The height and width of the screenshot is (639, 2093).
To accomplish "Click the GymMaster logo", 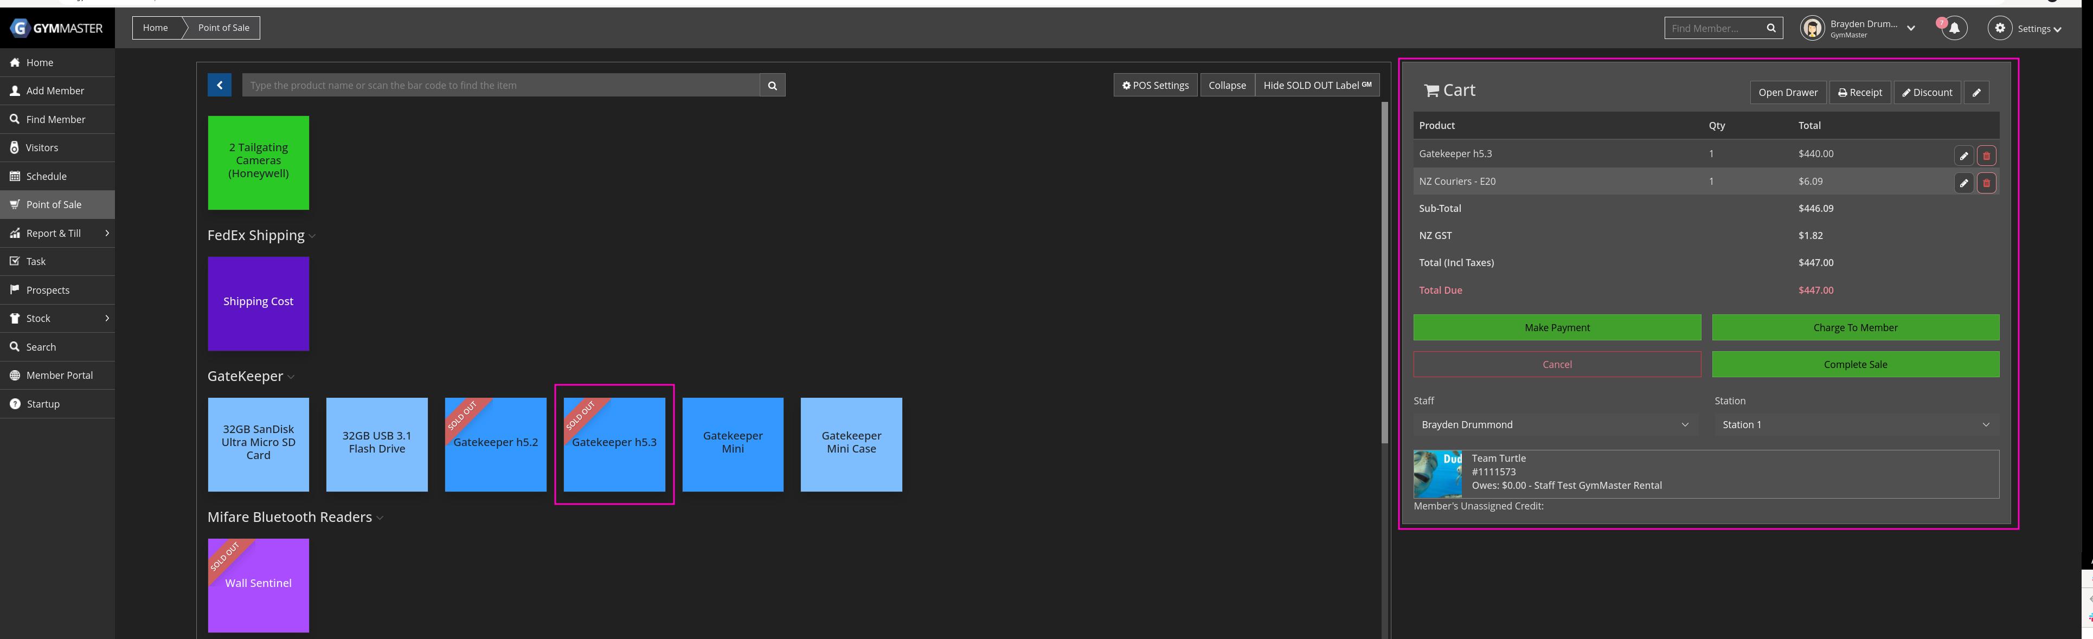I will pyautogui.click(x=57, y=28).
